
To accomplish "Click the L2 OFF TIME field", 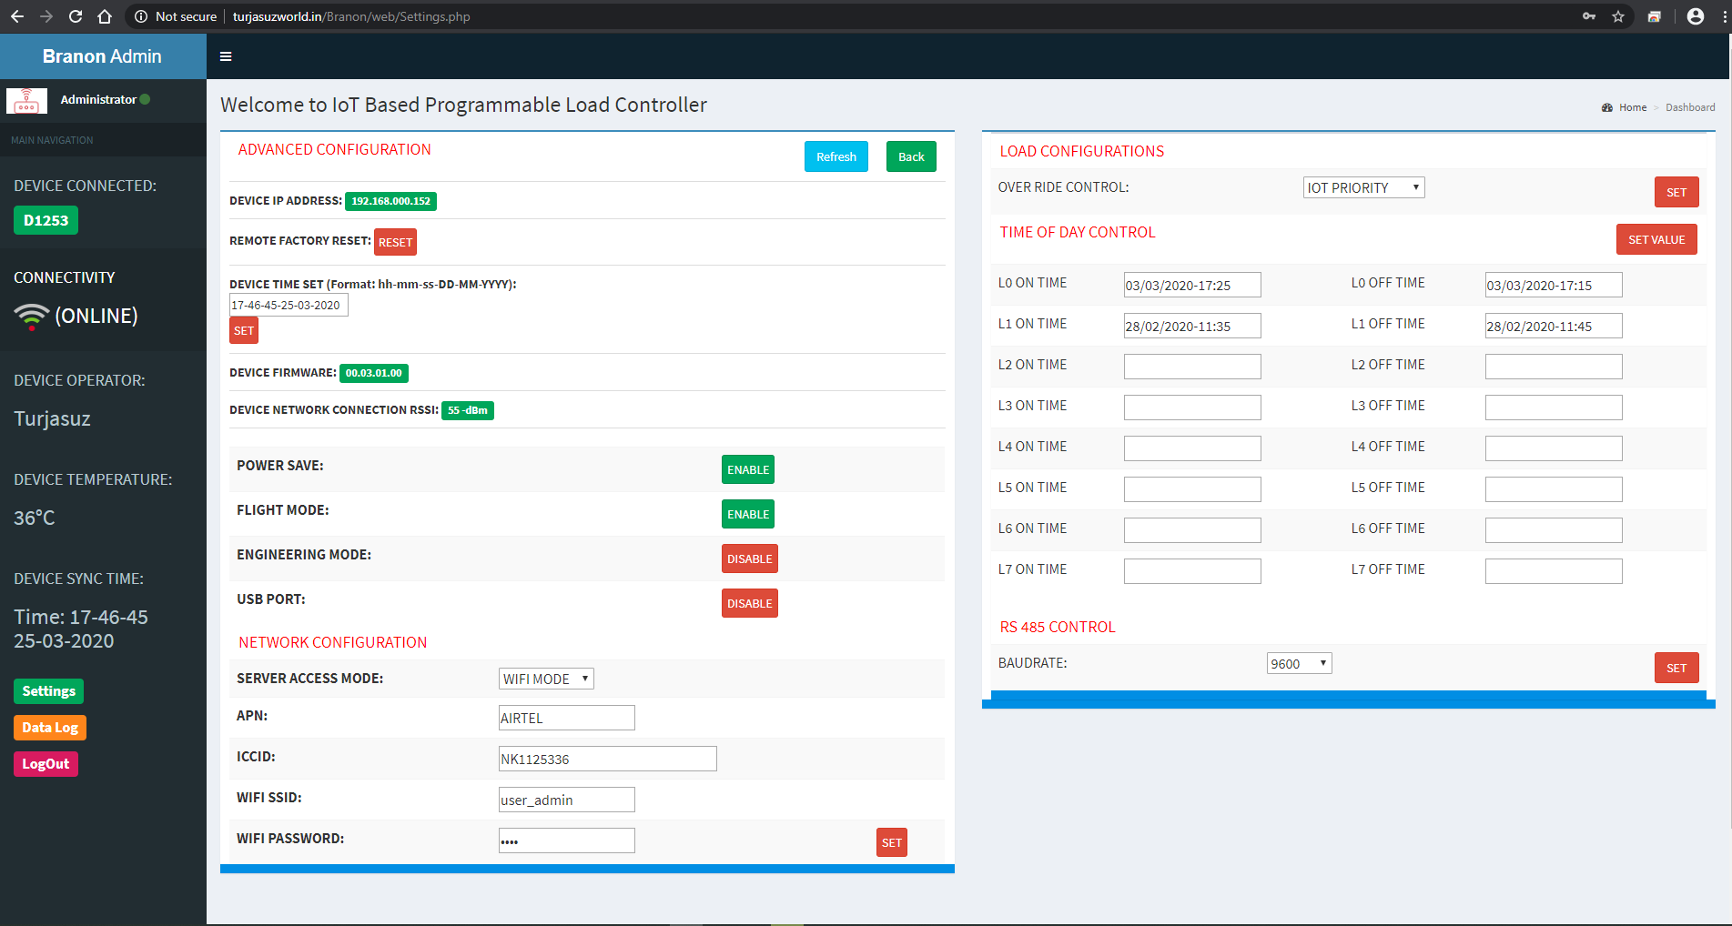I will click(x=1554, y=367).
